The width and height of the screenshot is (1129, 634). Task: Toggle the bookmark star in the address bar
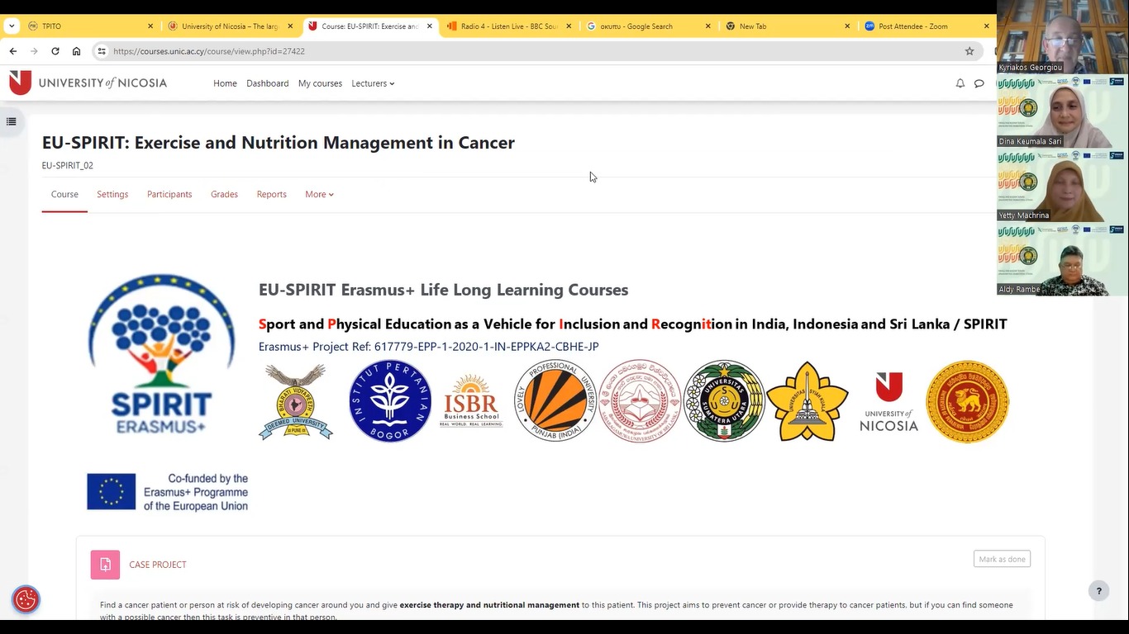click(x=969, y=50)
